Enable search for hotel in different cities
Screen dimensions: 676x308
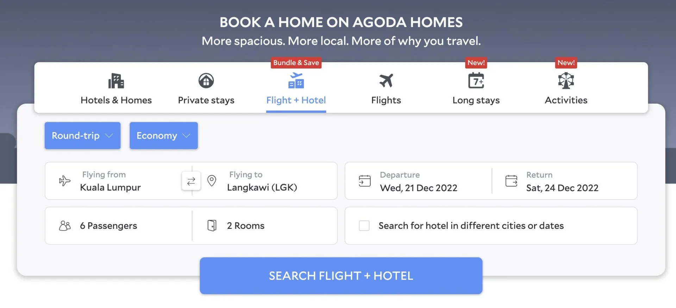point(364,226)
